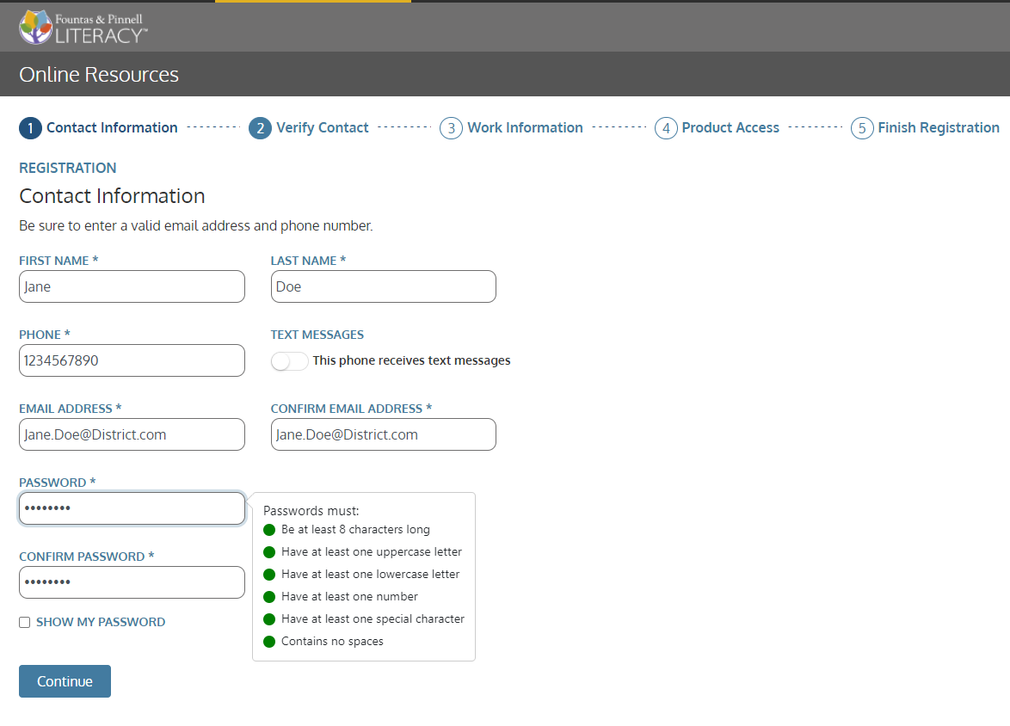
Task: Click green dot beside special character rule
Action: coord(269,619)
